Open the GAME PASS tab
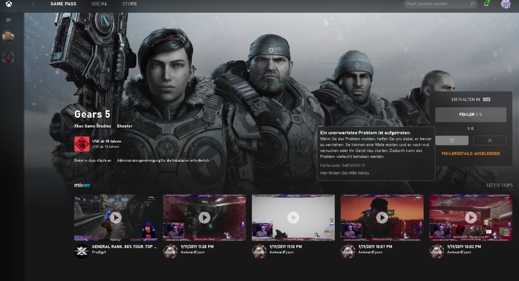 click(x=63, y=4)
